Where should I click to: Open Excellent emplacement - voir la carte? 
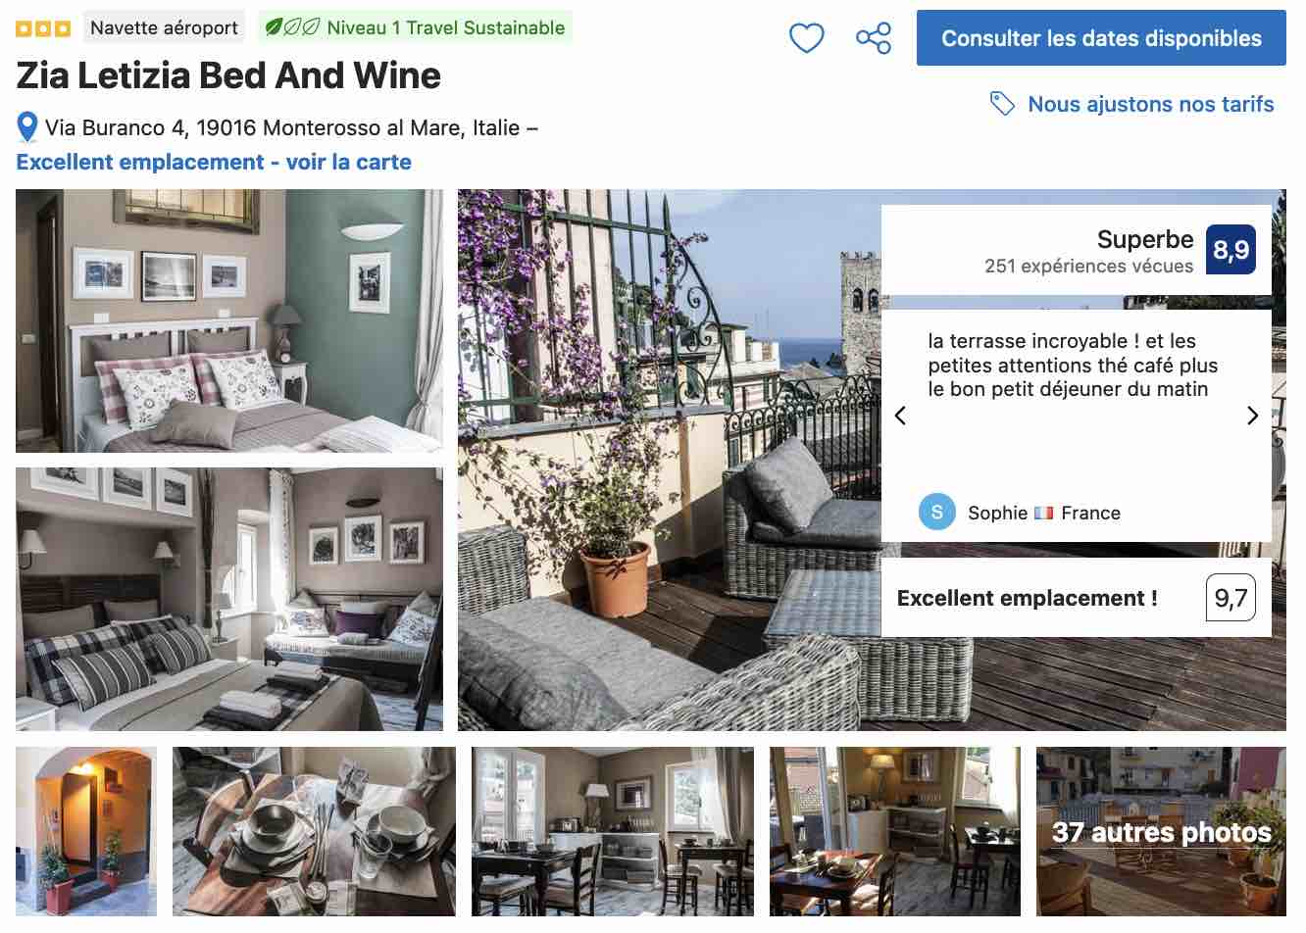coord(214,162)
